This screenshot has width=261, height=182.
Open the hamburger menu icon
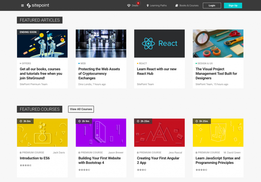click(x=22, y=6)
